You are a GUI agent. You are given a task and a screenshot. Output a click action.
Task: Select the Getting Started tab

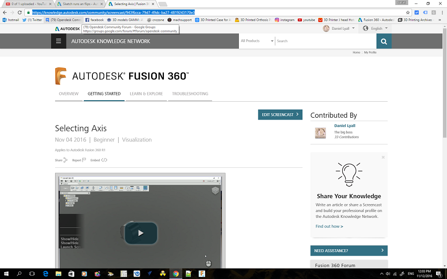[104, 94]
